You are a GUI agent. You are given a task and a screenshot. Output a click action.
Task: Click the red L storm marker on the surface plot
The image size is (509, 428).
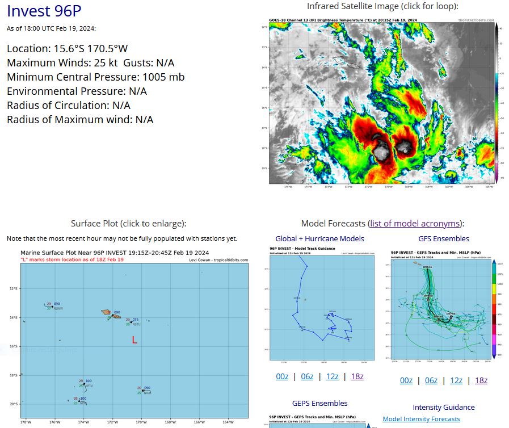coord(134,340)
